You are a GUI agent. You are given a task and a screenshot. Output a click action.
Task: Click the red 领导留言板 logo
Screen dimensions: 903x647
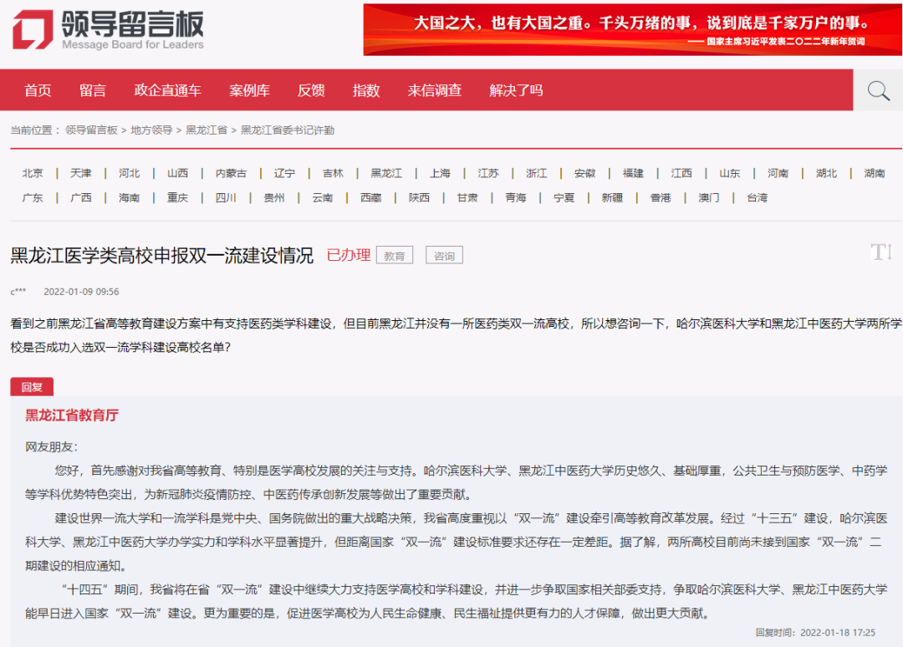coord(108,29)
